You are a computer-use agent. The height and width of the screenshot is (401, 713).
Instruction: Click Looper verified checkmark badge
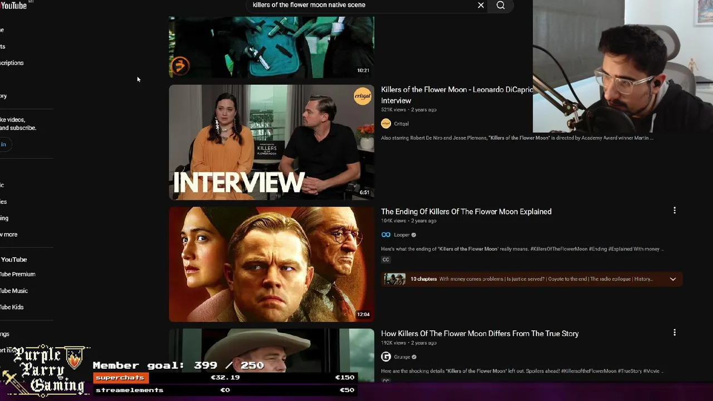413,235
